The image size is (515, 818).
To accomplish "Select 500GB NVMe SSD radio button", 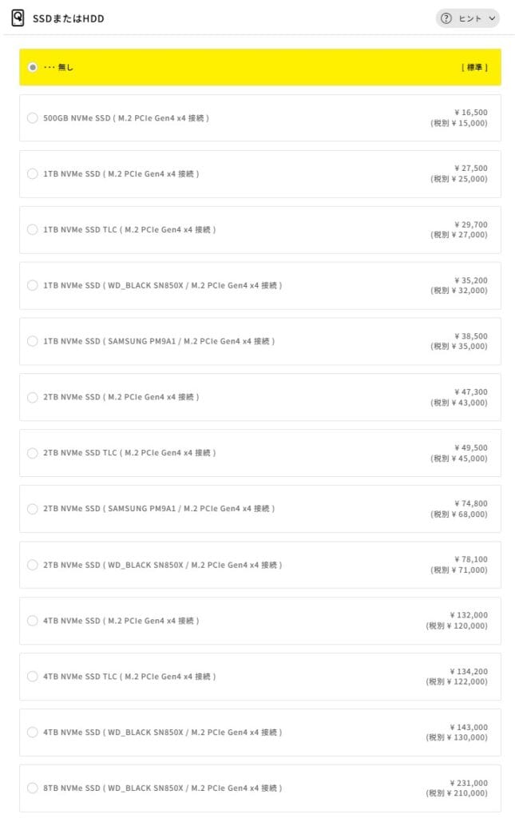I will point(33,118).
